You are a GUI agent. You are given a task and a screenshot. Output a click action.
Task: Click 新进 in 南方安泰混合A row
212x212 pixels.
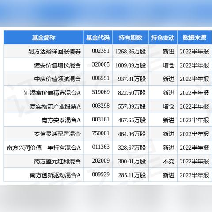(x=169, y=120)
